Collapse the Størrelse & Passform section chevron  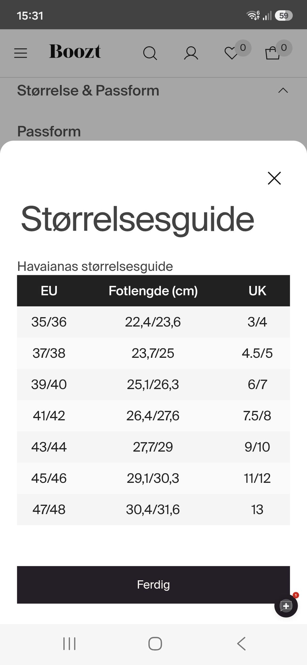(283, 90)
